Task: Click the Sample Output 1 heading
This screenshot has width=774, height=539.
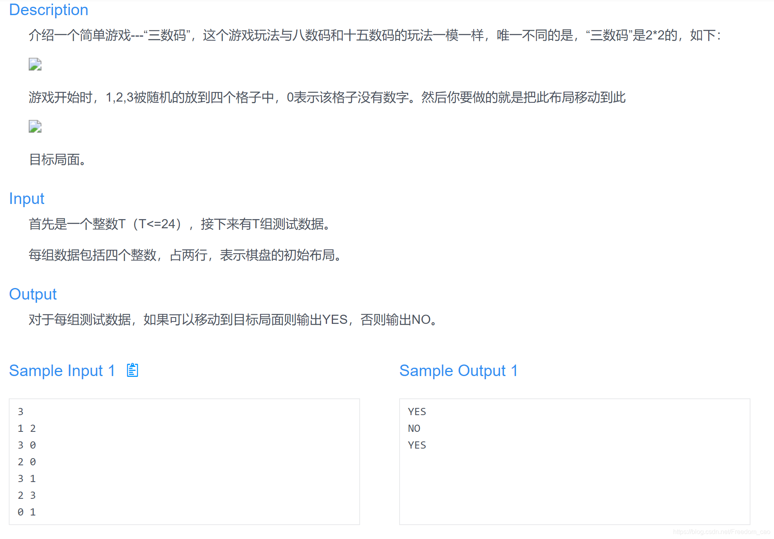Action: (x=459, y=370)
